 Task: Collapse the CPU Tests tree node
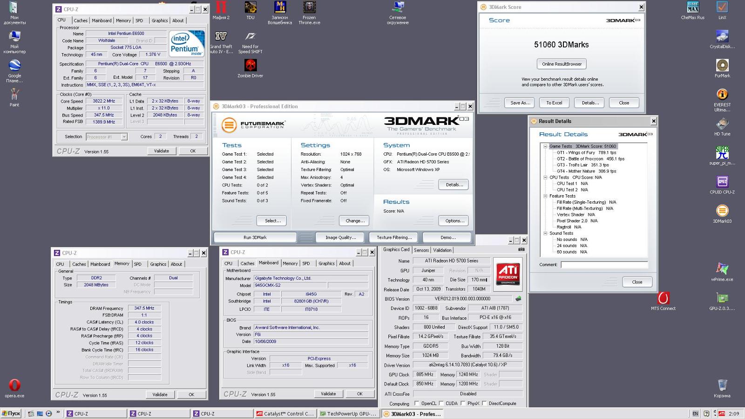(545, 177)
